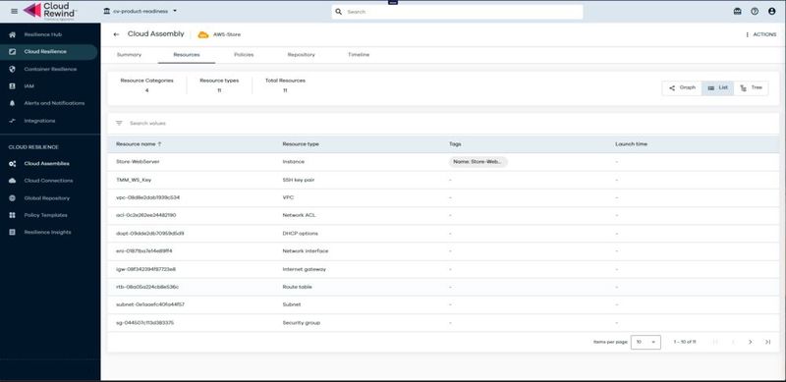Click the Container Resilience shield icon

tap(13, 69)
